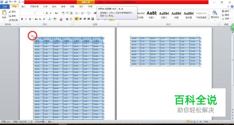Click the Subscript icon
The image size is (234, 125).
[x=40, y=19]
